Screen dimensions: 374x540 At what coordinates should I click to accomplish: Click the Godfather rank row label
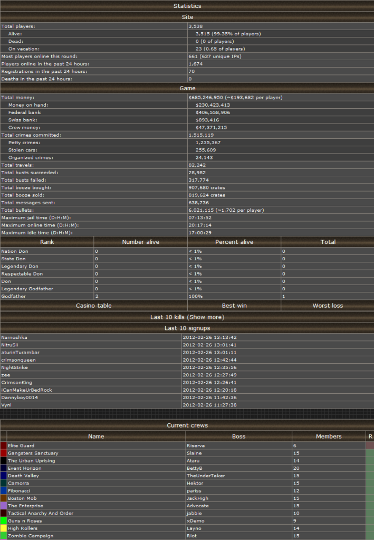pyautogui.click(x=13, y=296)
